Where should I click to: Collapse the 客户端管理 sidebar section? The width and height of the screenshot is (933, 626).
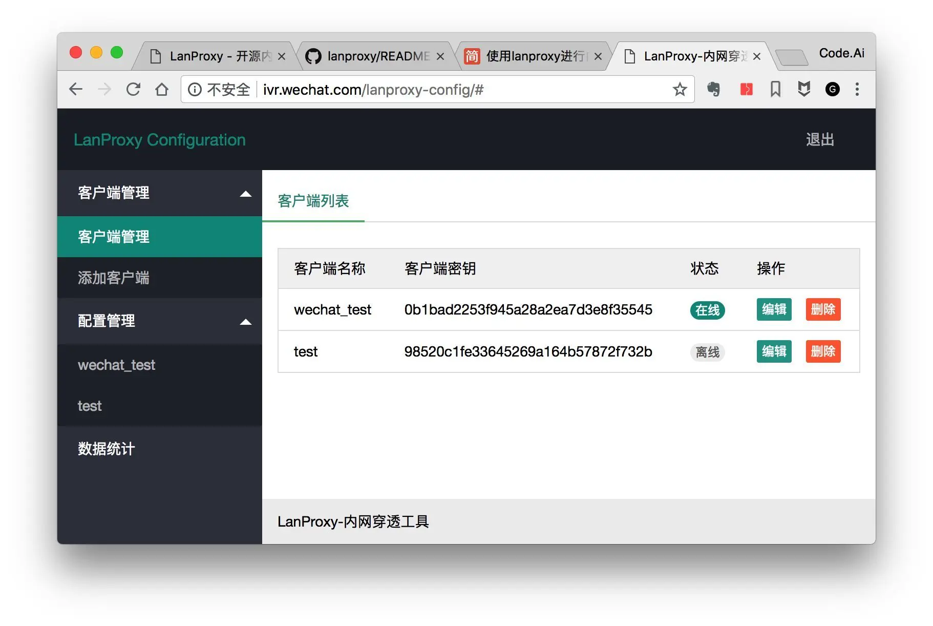(x=246, y=194)
